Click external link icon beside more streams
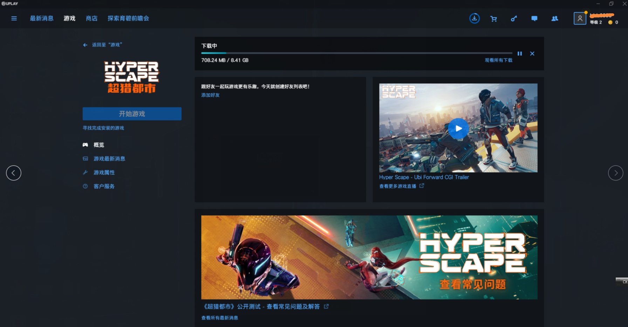Image resolution: width=628 pixels, height=327 pixels. point(422,186)
